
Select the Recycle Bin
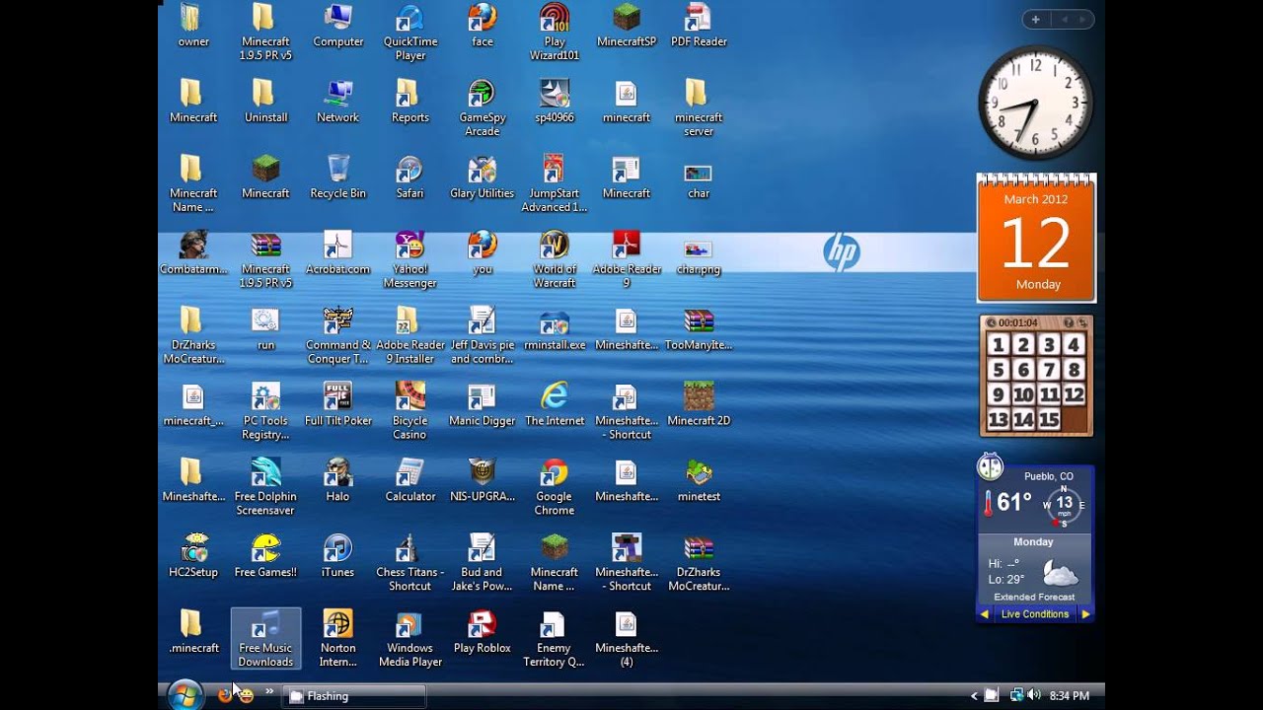[x=338, y=177]
